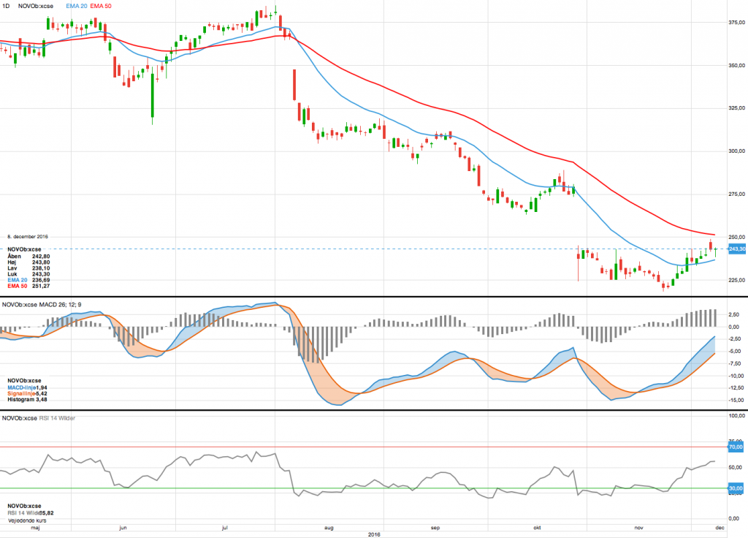The width and height of the screenshot is (748, 538).
Task: Click the 'okt' month label
Action: (x=537, y=528)
